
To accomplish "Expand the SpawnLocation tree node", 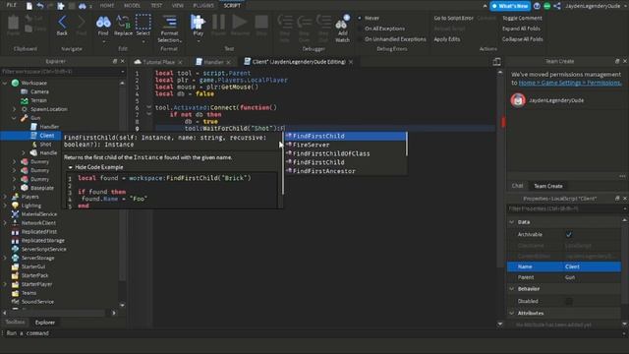I will [14, 109].
